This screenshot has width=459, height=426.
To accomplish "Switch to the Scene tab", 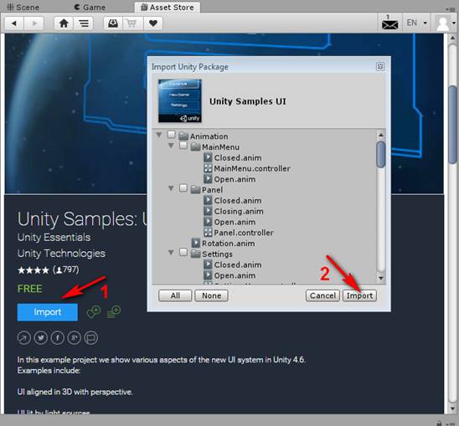I will coord(23,7).
